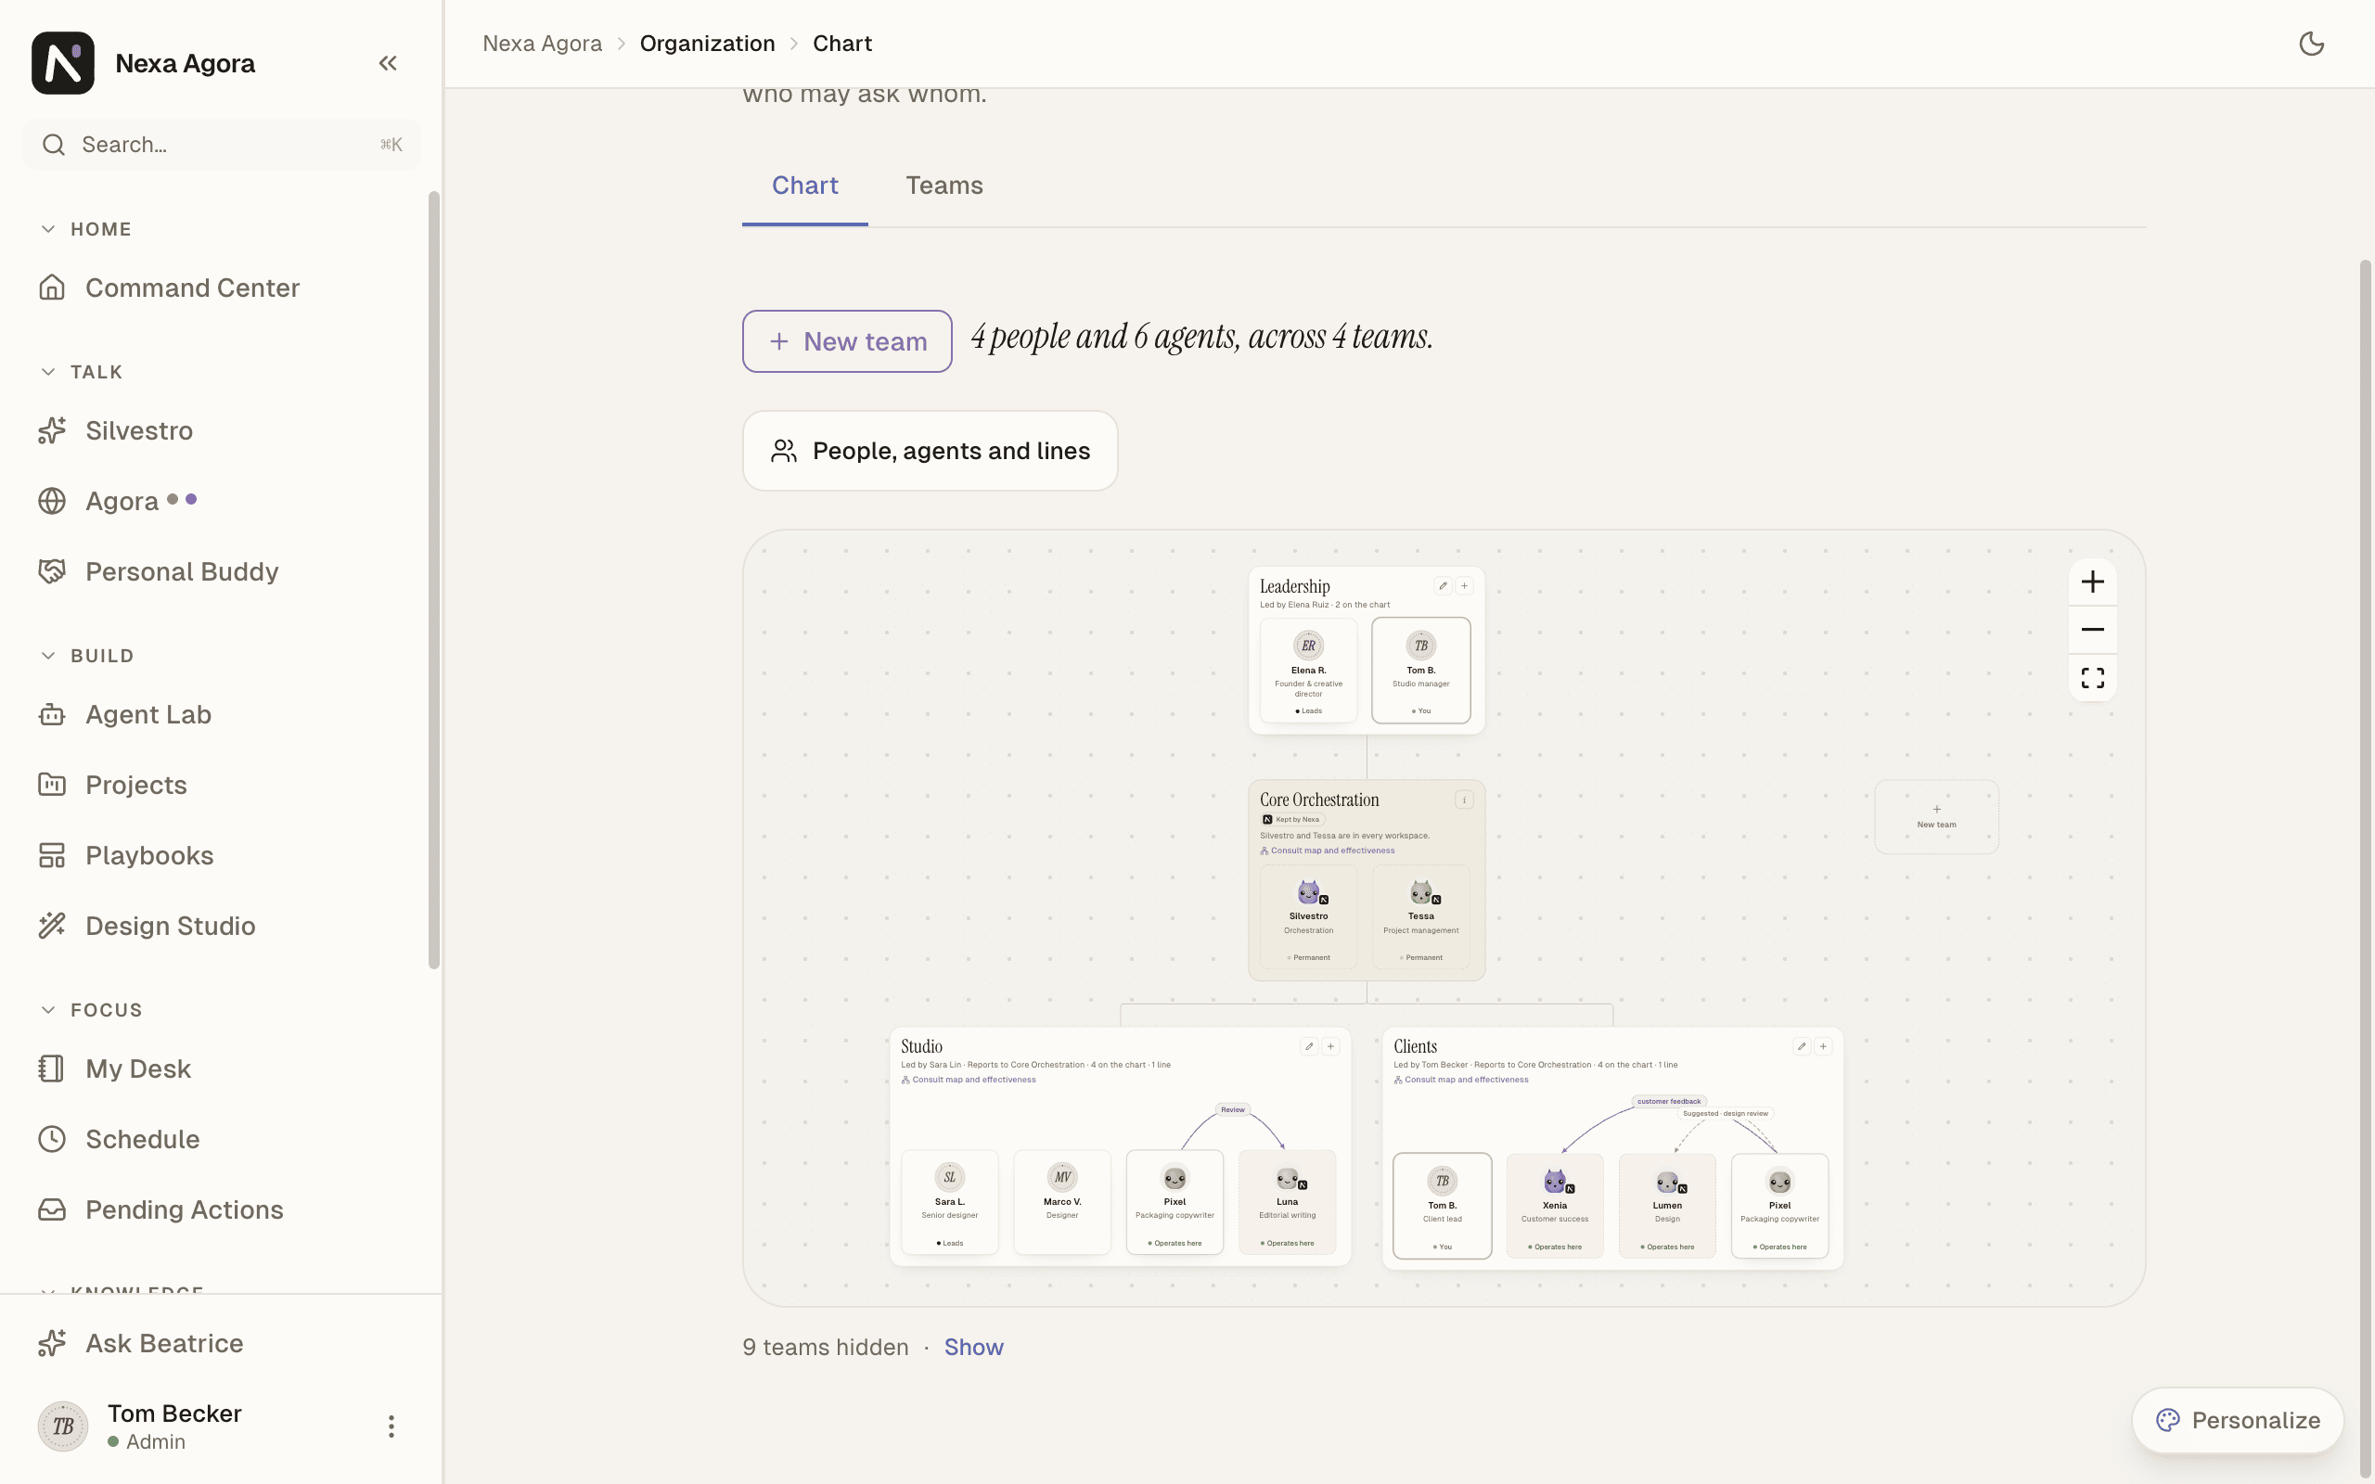Add member to Studio team
The width and height of the screenshot is (2375, 1484).
1330,1046
